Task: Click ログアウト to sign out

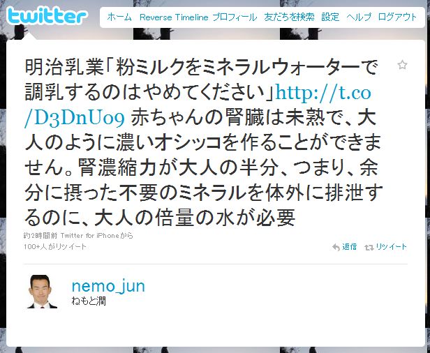Action: [x=397, y=17]
